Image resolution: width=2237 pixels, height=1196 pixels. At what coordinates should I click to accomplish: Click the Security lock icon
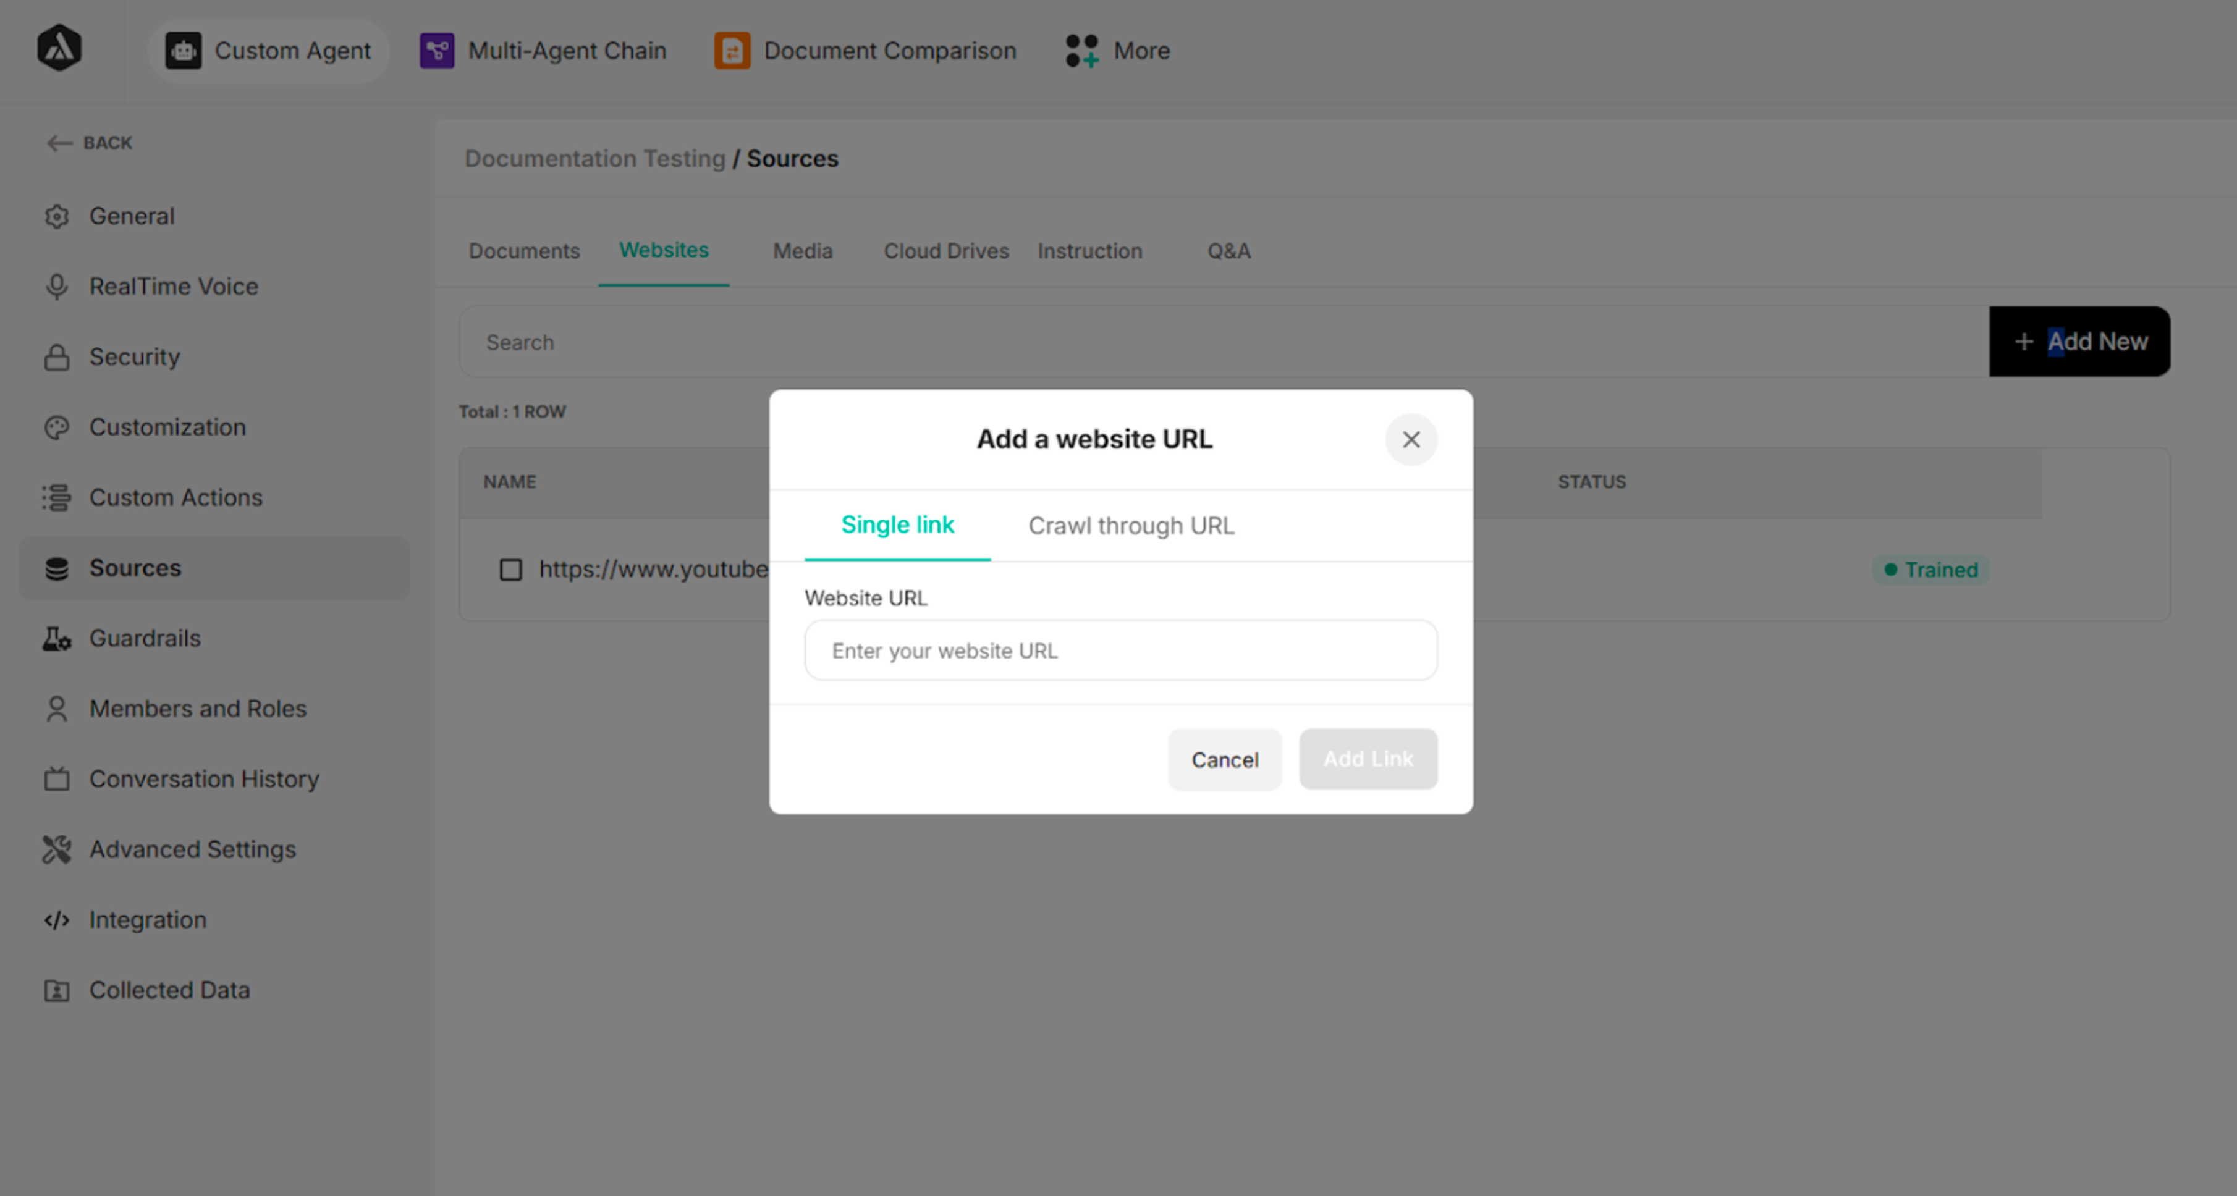click(x=56, y=356)
